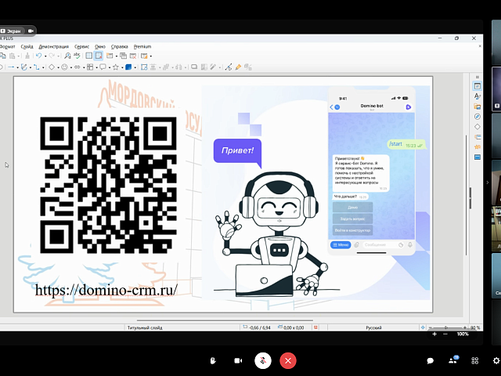The height and width of the screenshot is (376, 501).
Task: Select the smiley symbol shapes tool
Action: tap(64, 67)
